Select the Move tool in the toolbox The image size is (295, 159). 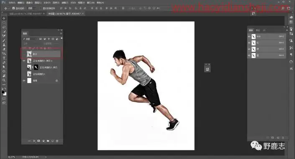pos(4,18)
